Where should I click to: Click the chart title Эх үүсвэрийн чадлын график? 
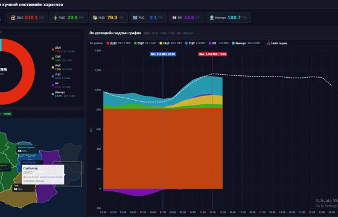[x=115, y=33]
